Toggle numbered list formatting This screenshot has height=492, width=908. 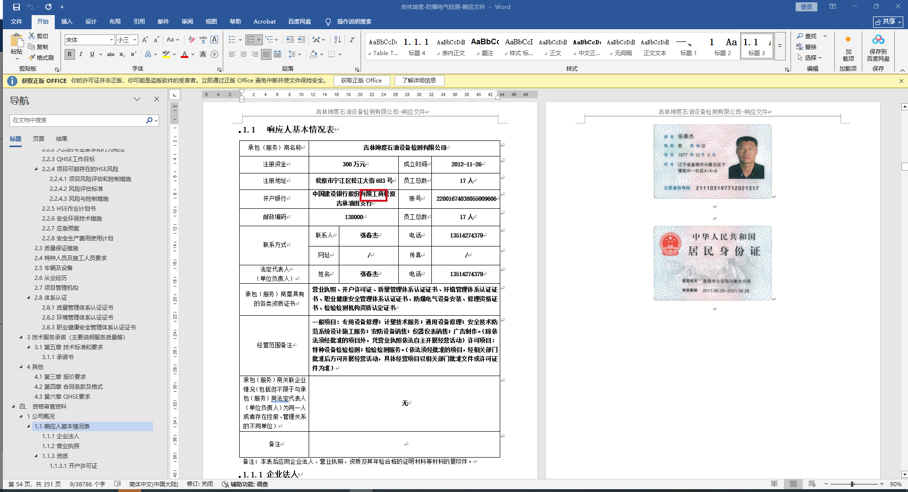[250, 40]
